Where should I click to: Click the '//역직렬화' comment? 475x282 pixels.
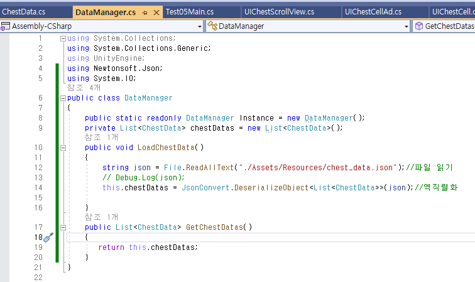point(436,188)
